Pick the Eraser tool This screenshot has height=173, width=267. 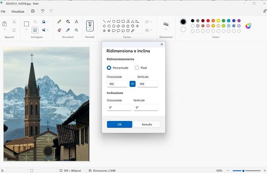[60, 30]
